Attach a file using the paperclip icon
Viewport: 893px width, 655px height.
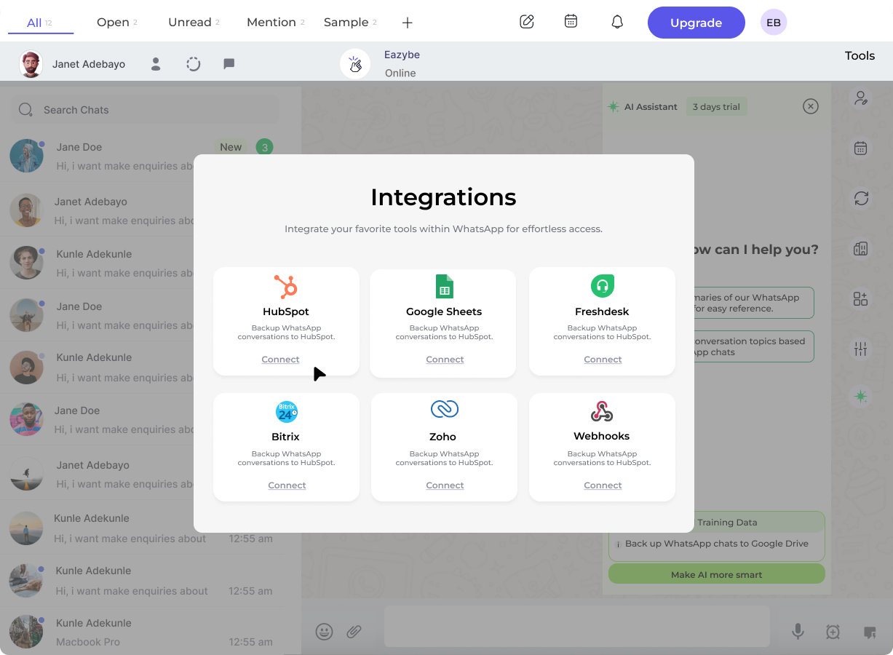tap(354, 632)
